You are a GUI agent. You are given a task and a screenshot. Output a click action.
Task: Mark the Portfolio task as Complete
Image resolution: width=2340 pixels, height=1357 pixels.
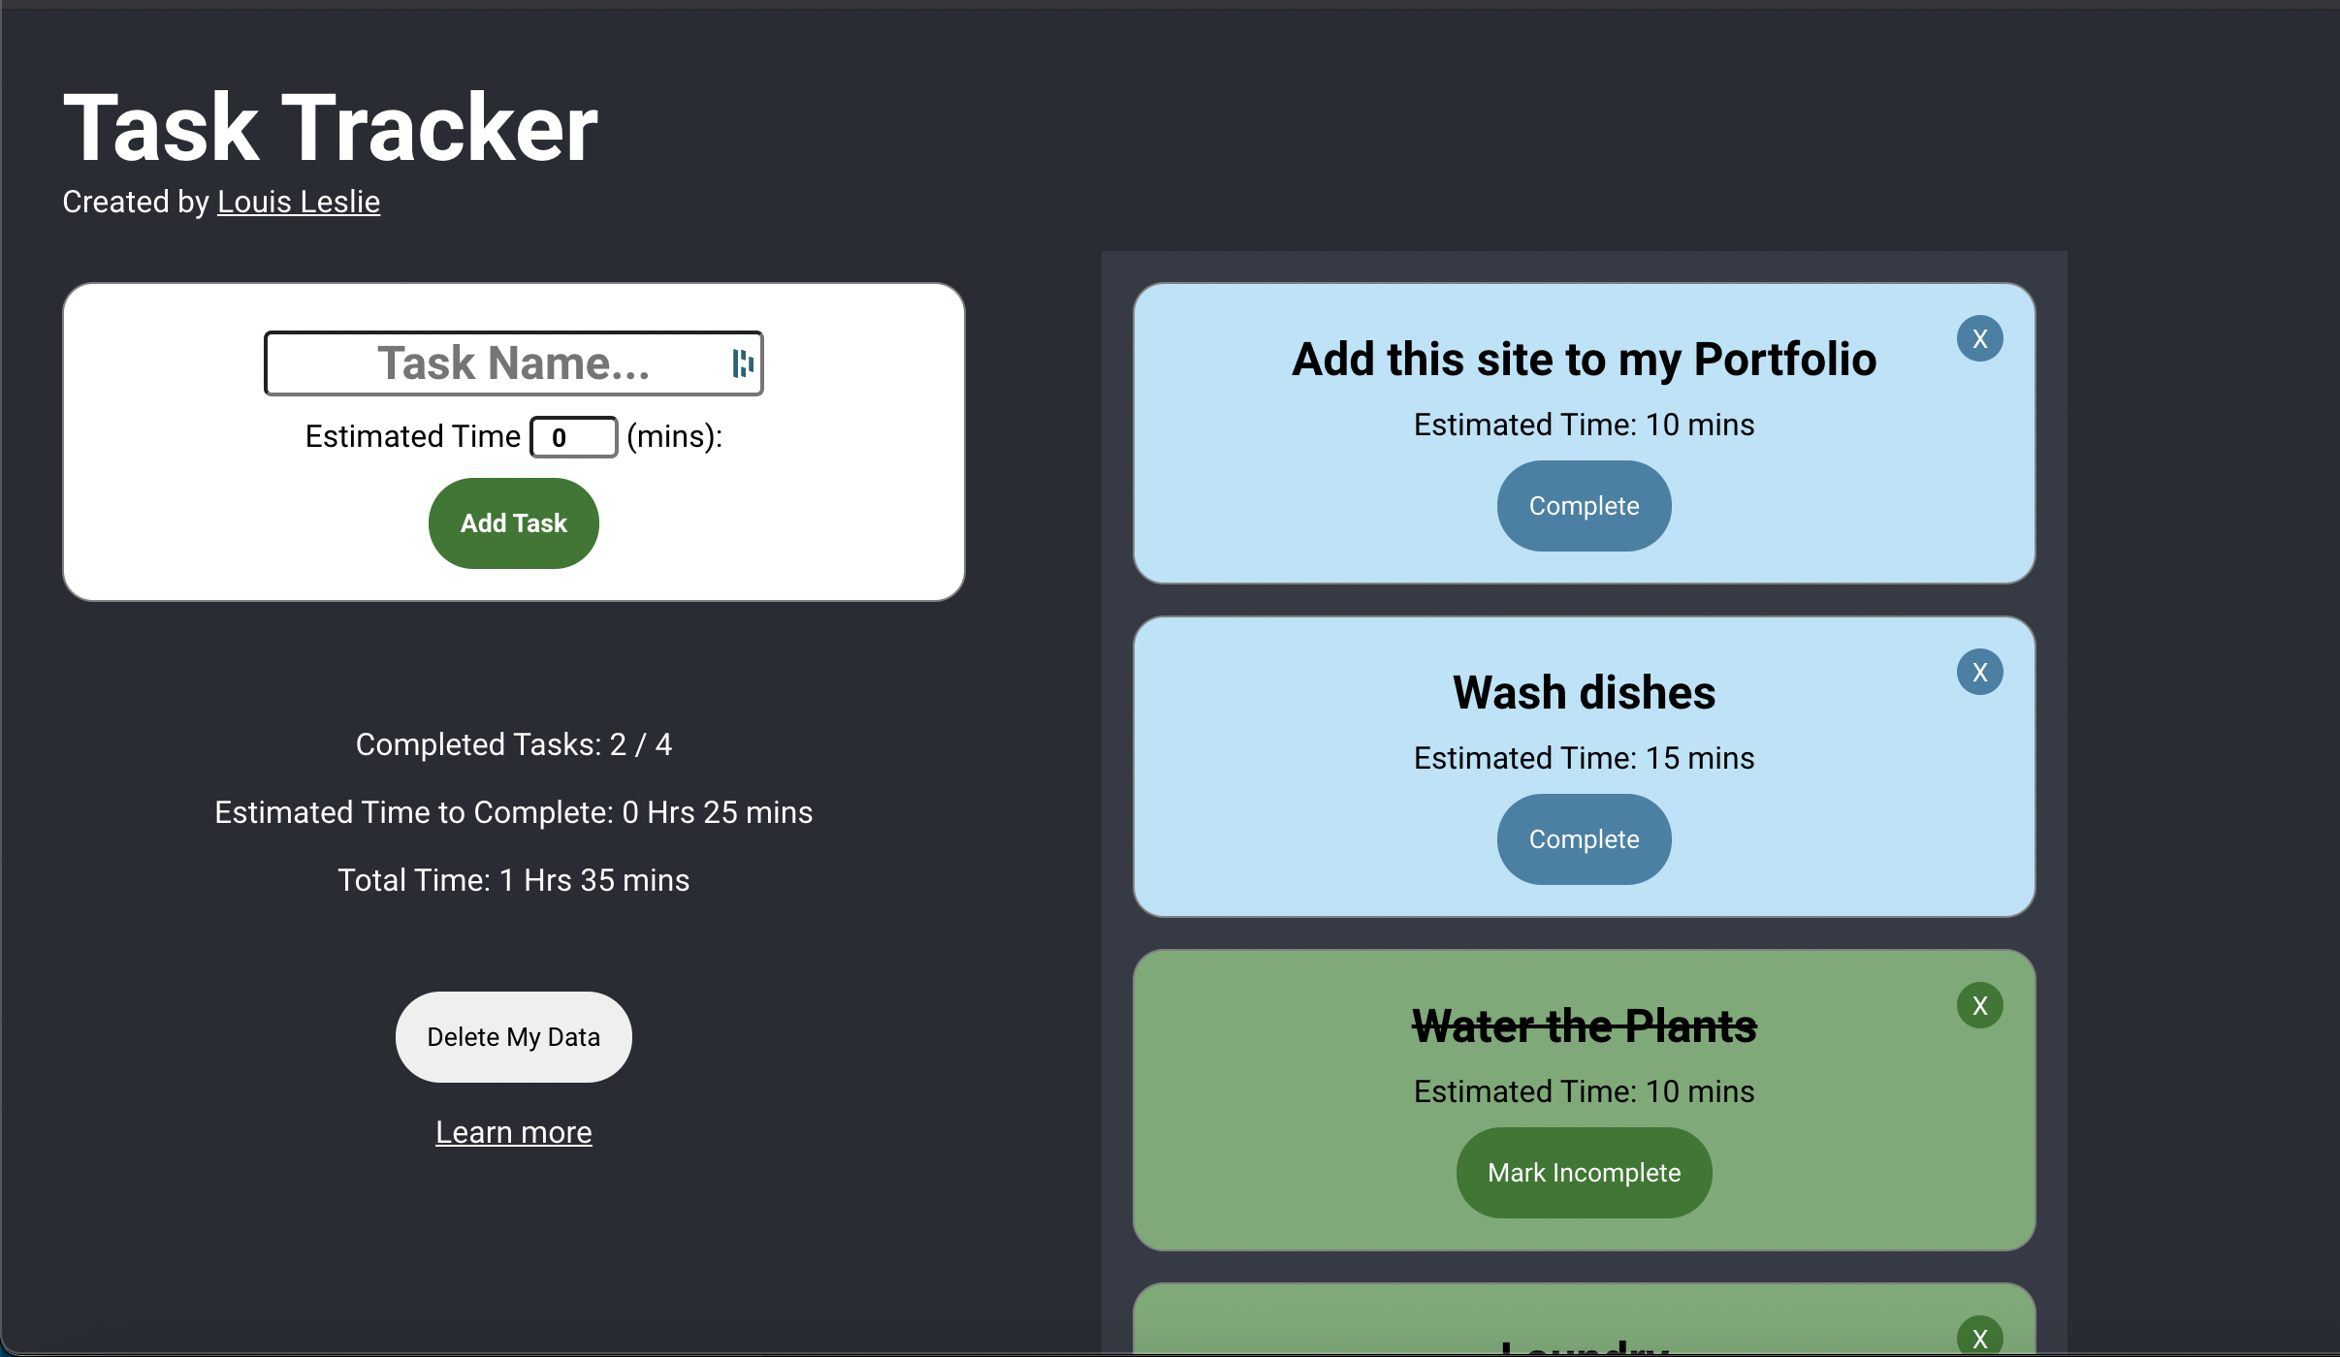pos(1584,506)
